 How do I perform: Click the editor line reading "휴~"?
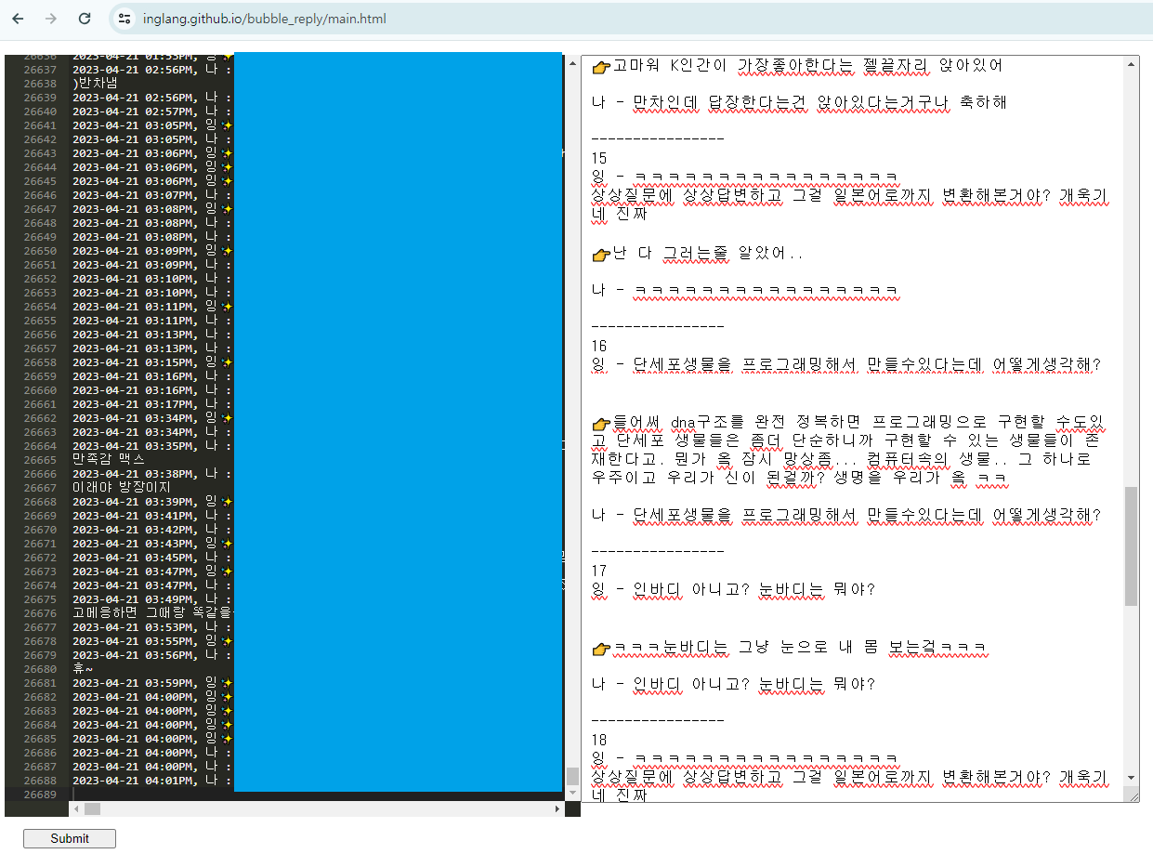(83, 669)
